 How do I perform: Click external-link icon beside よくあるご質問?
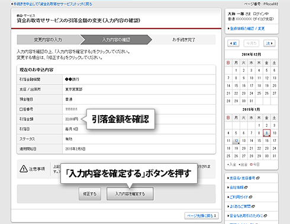(253, 207)
